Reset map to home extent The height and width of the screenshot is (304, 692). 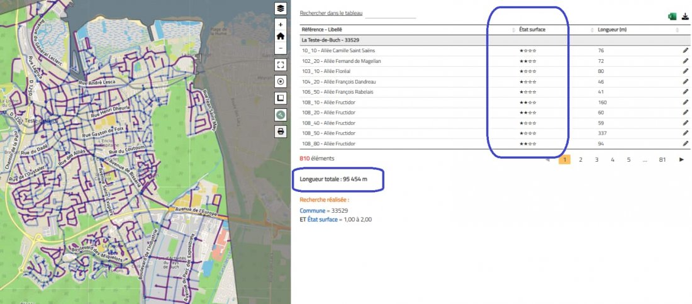click(x=280, y=37)
